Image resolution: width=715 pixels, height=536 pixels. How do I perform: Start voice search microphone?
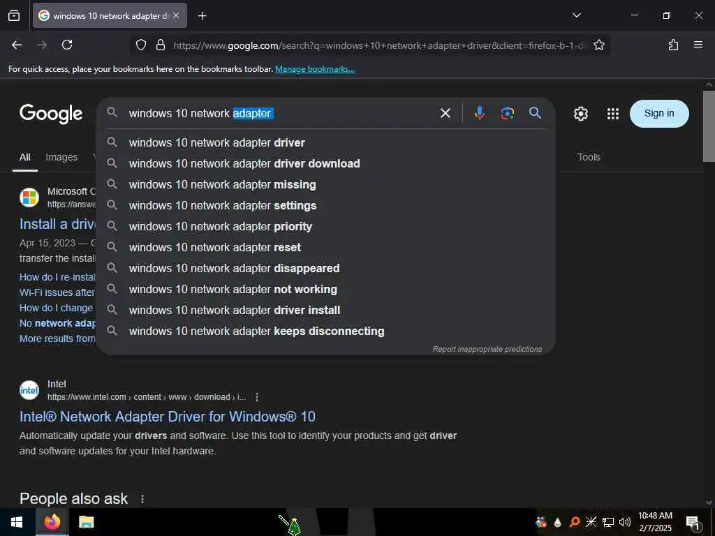(x=479, y=113)
